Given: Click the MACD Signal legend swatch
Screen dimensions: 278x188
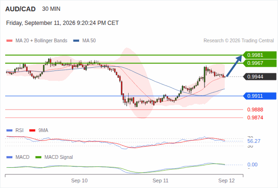Looking at the screenshot, I should coord(38,157).
